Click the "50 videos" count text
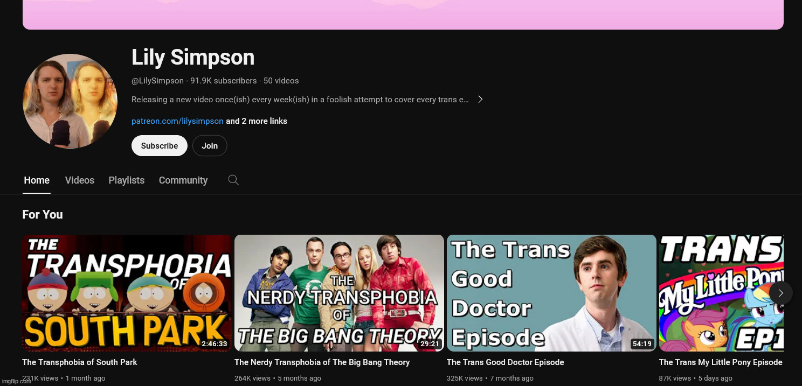The height and width of the screenshot is (386, 802). point(281,81)
